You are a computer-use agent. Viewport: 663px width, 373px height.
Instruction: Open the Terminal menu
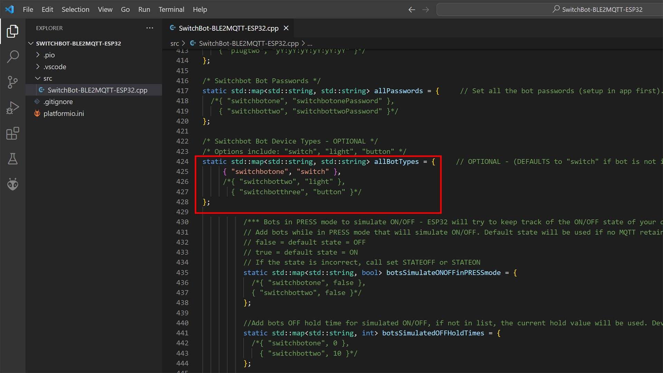171,9
